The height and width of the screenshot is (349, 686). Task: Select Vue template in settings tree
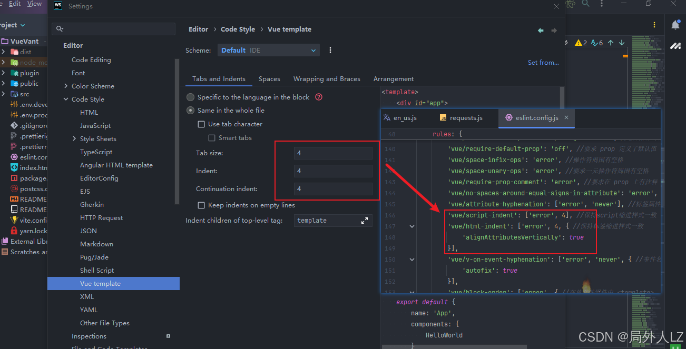pos(113,284)
